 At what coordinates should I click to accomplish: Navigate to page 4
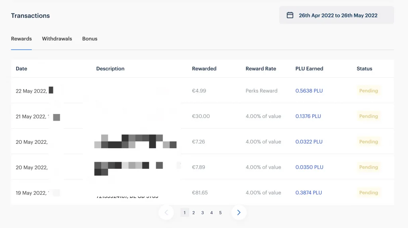(212, 213)
